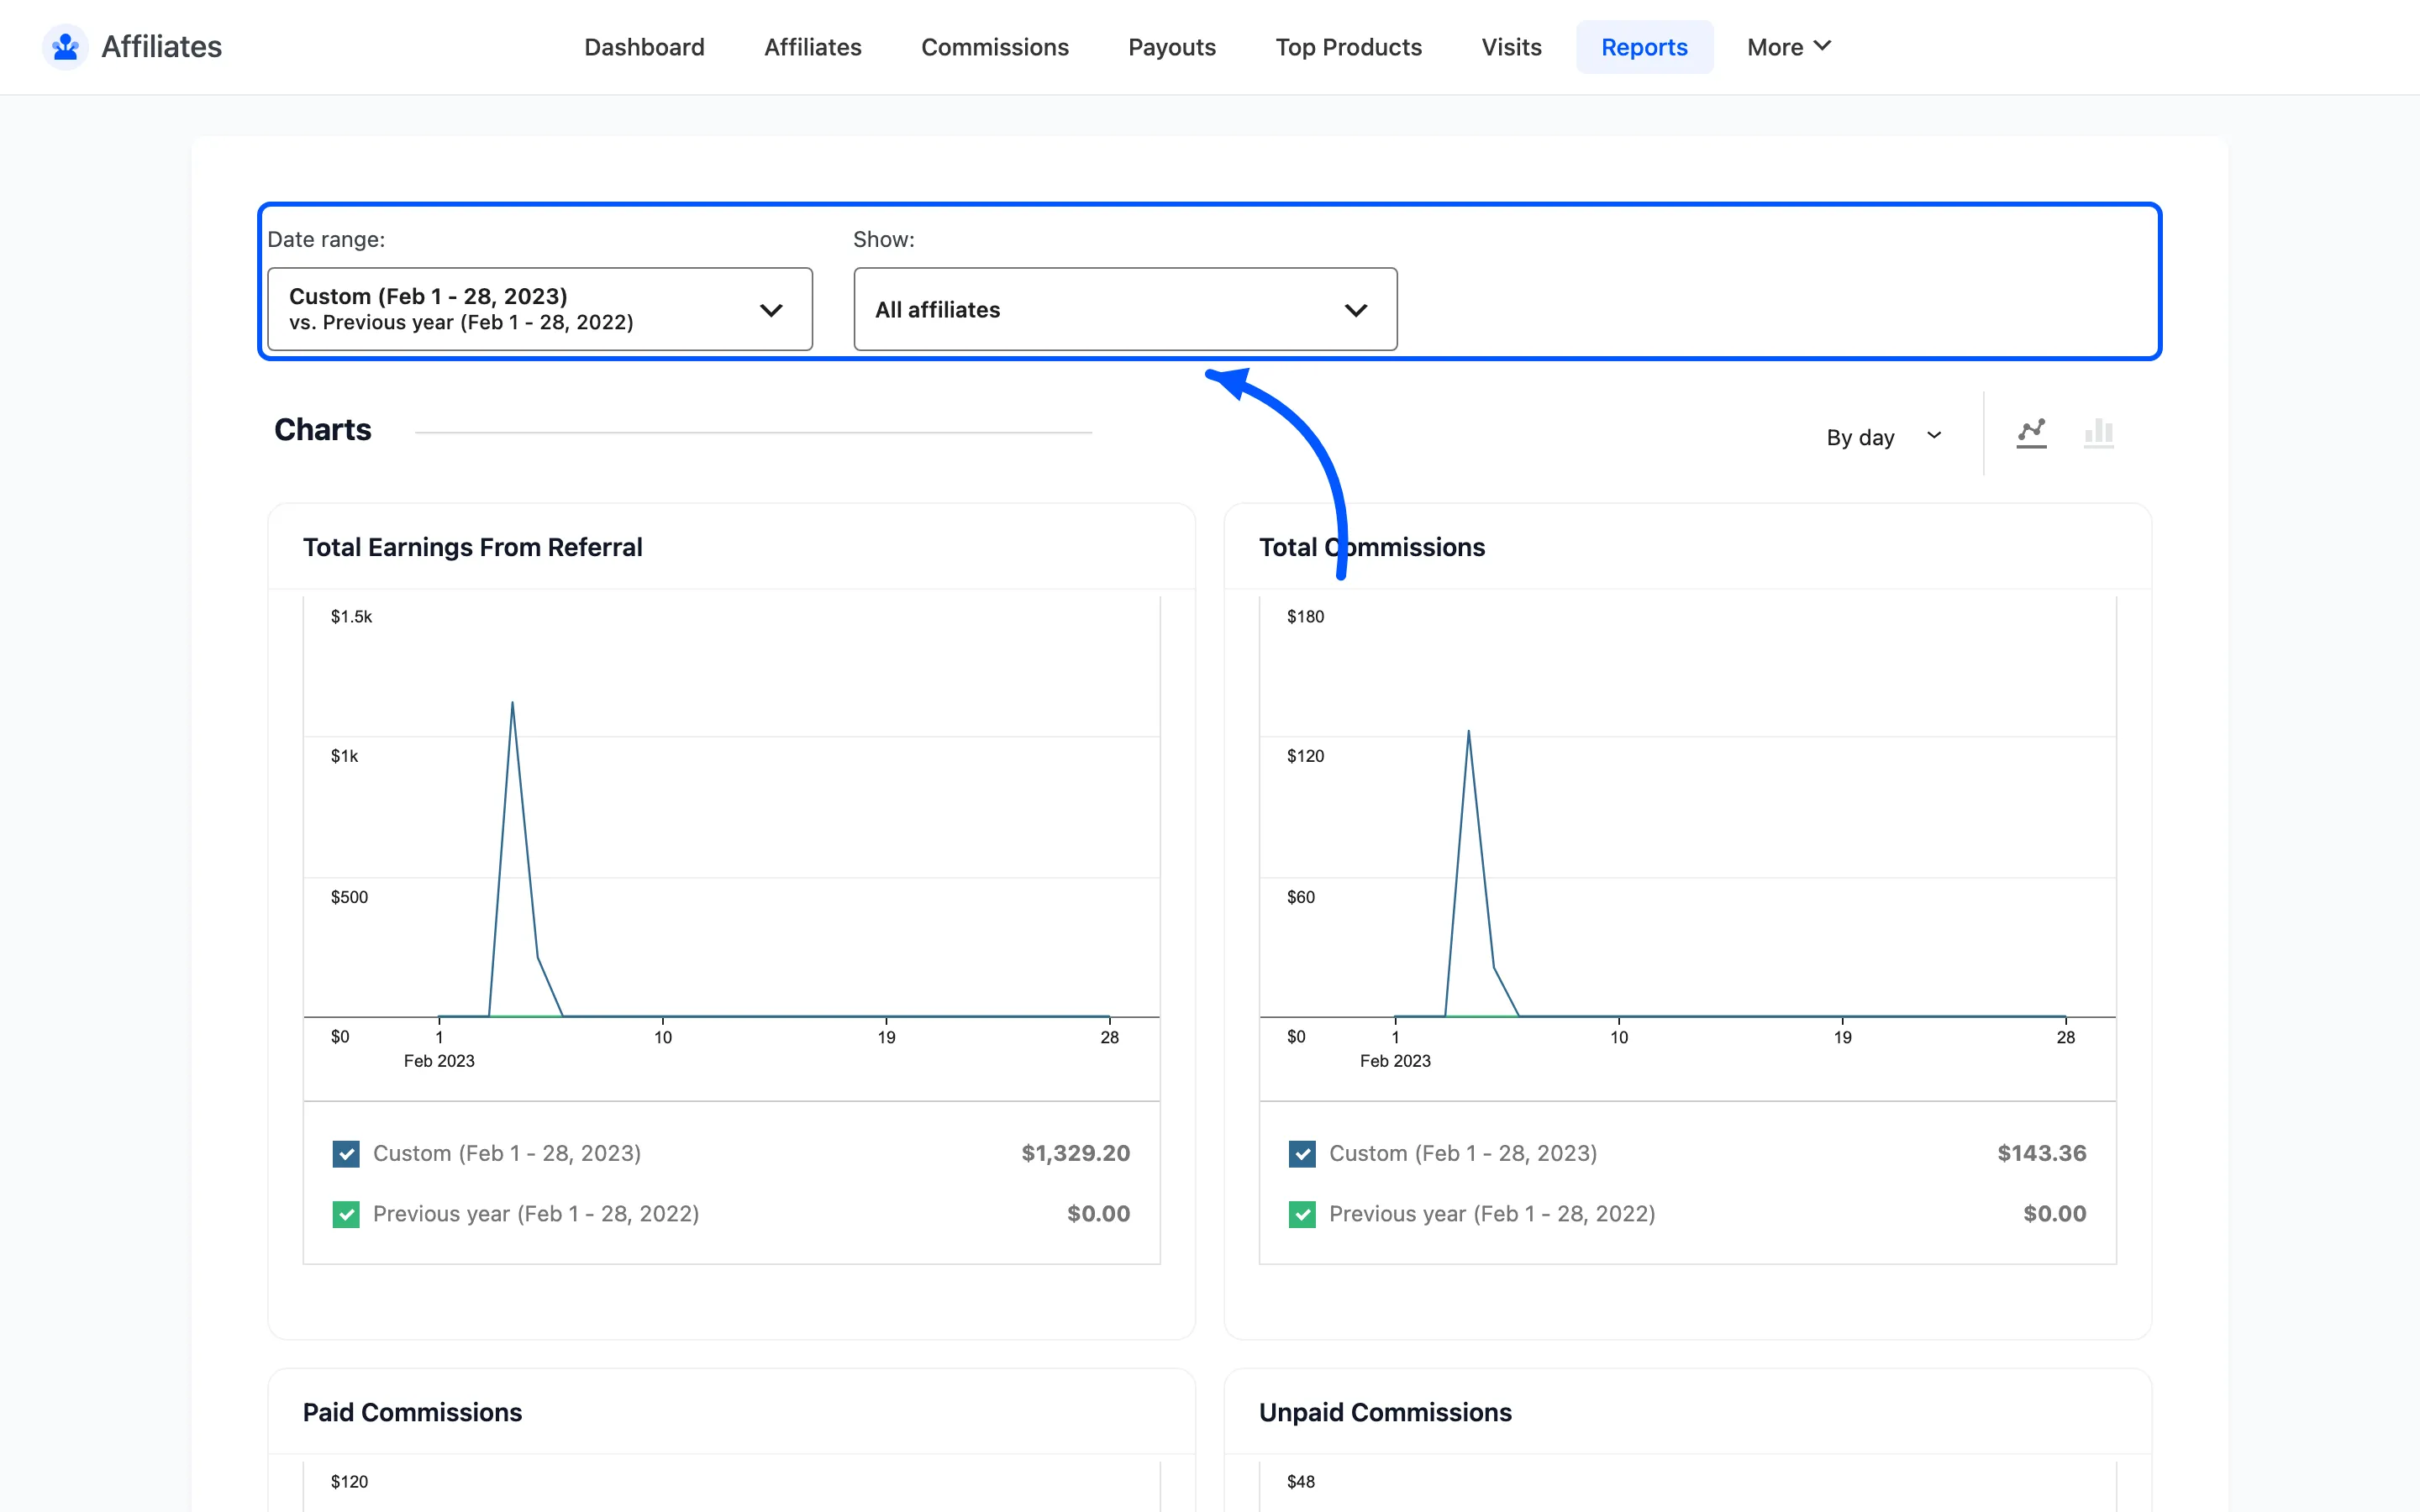Screen dimensions: 2420x1512
Task: Change the By day grouping dropdown
Action: click(1884, 437)
